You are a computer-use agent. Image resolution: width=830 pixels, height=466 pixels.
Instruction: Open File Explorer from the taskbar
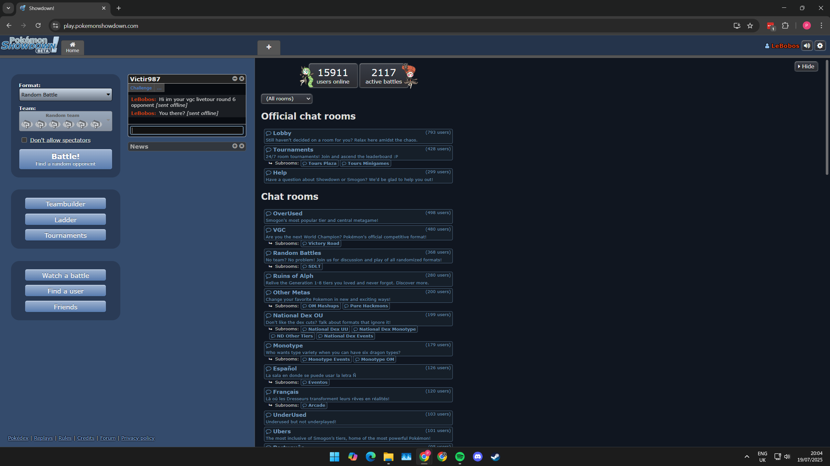click(x=388, y=457)
